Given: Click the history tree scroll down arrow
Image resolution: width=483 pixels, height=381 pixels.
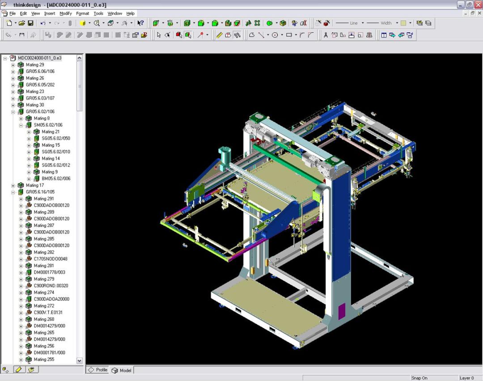Looking at the screenshot, I should 80,360.
